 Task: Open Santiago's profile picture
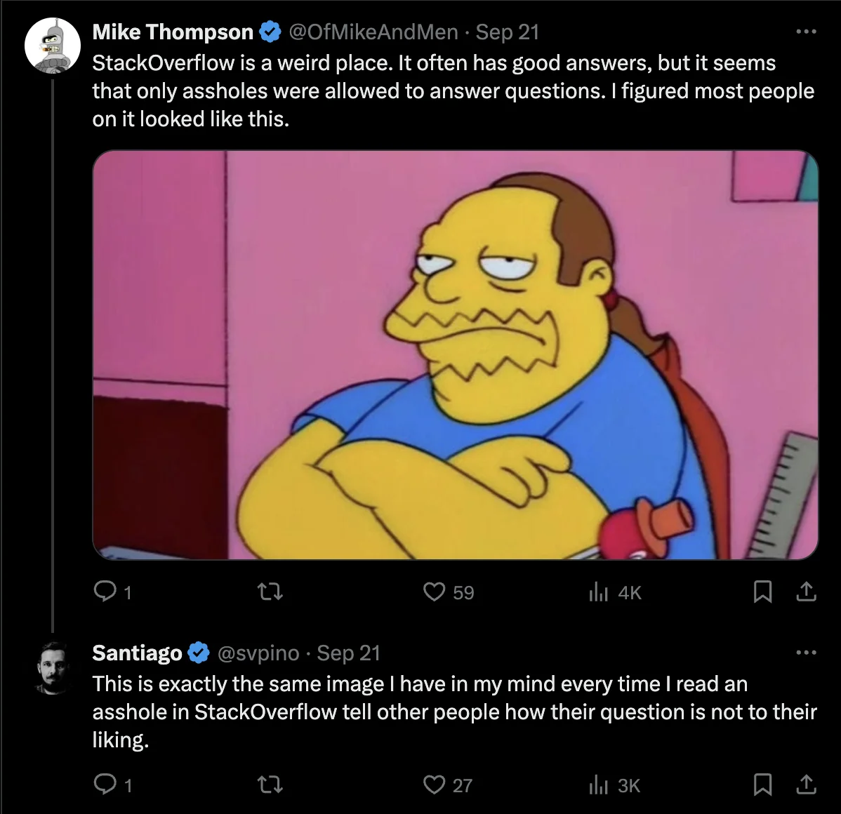(x=53, y=667)
